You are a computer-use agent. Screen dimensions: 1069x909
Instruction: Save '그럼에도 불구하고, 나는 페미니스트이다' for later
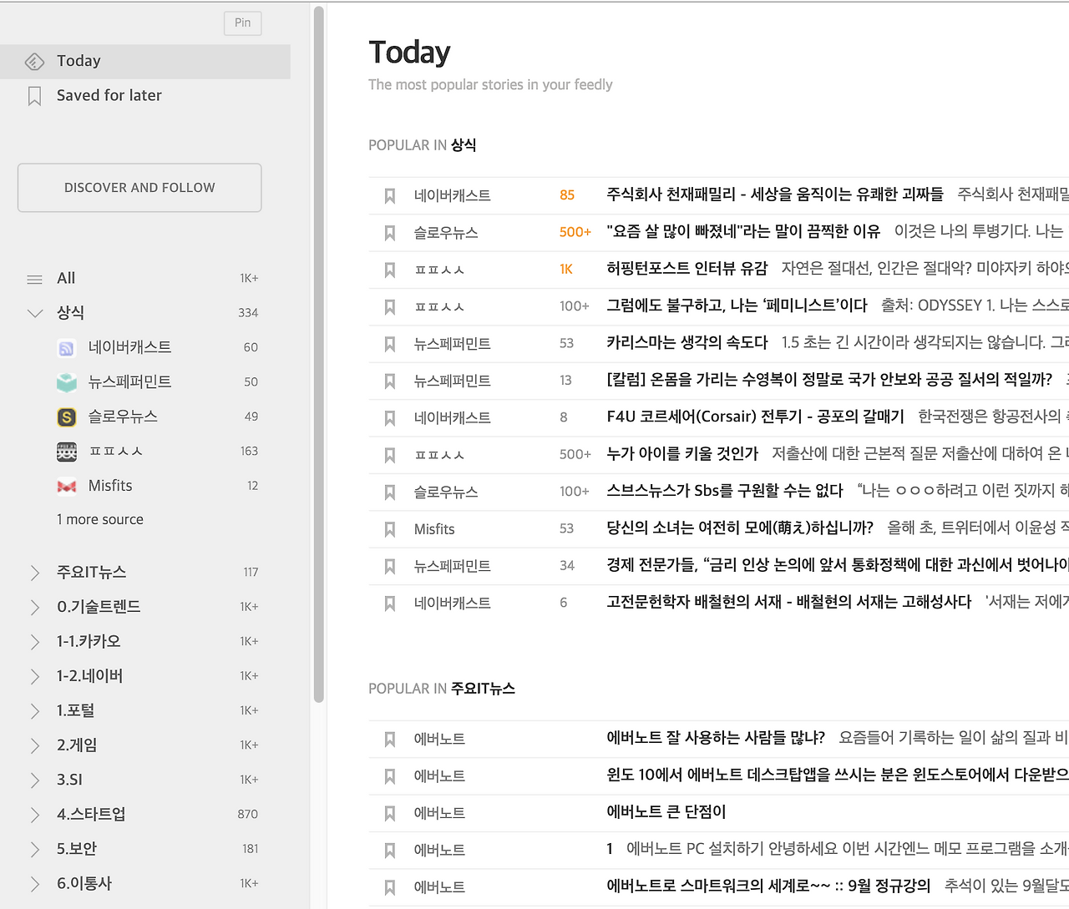pos(389,307)
